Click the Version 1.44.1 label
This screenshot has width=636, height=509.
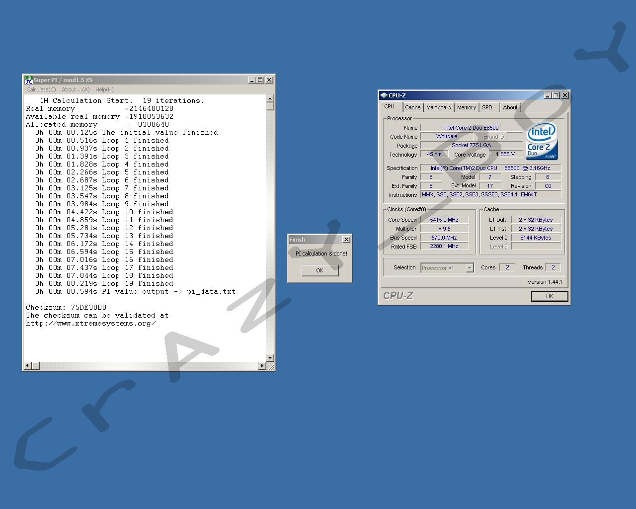[x=545, y=282]
